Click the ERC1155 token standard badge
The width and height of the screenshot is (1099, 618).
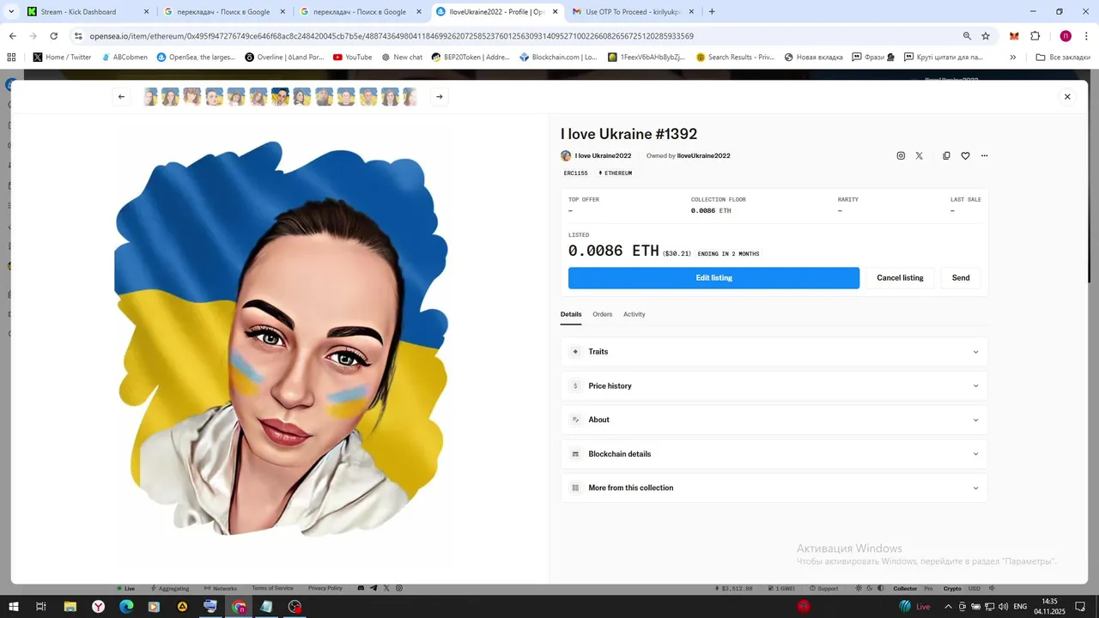pos(576,173)
